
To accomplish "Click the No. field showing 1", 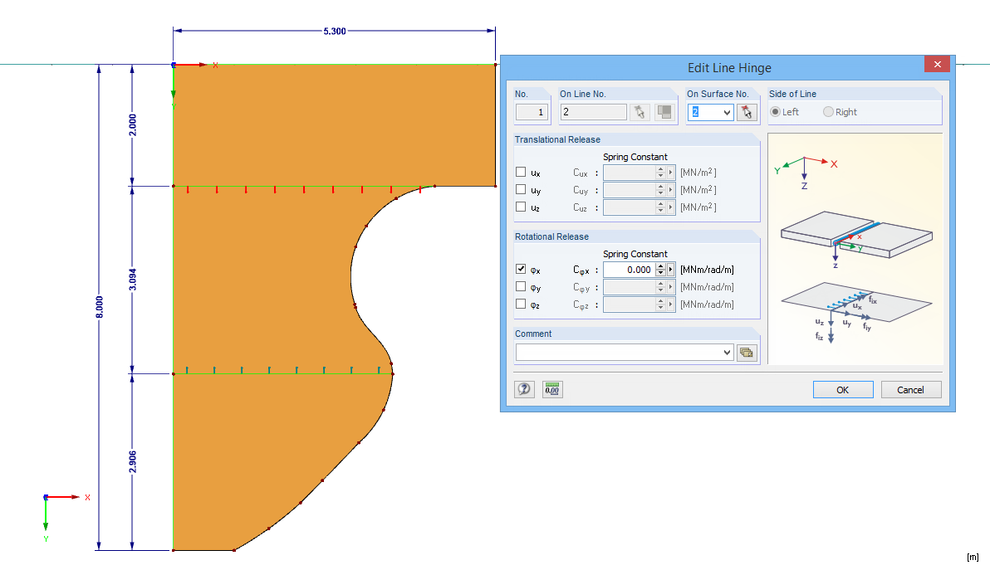I will pos(532,112).
